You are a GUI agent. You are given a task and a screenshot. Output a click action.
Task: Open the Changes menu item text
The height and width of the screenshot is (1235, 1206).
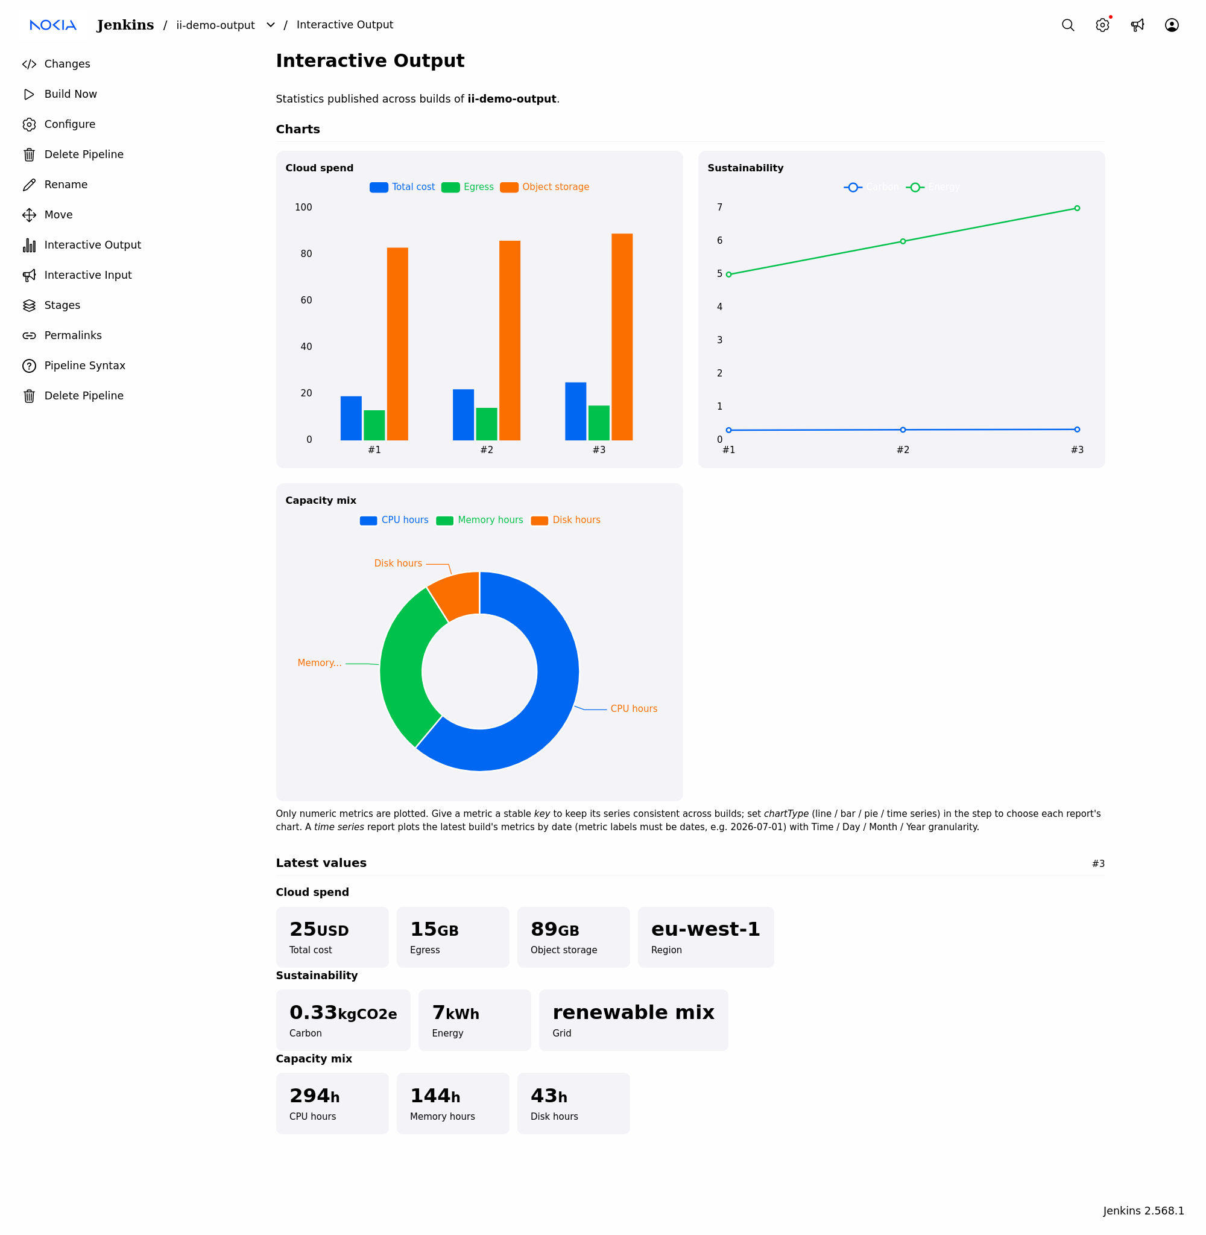[67, 64]
